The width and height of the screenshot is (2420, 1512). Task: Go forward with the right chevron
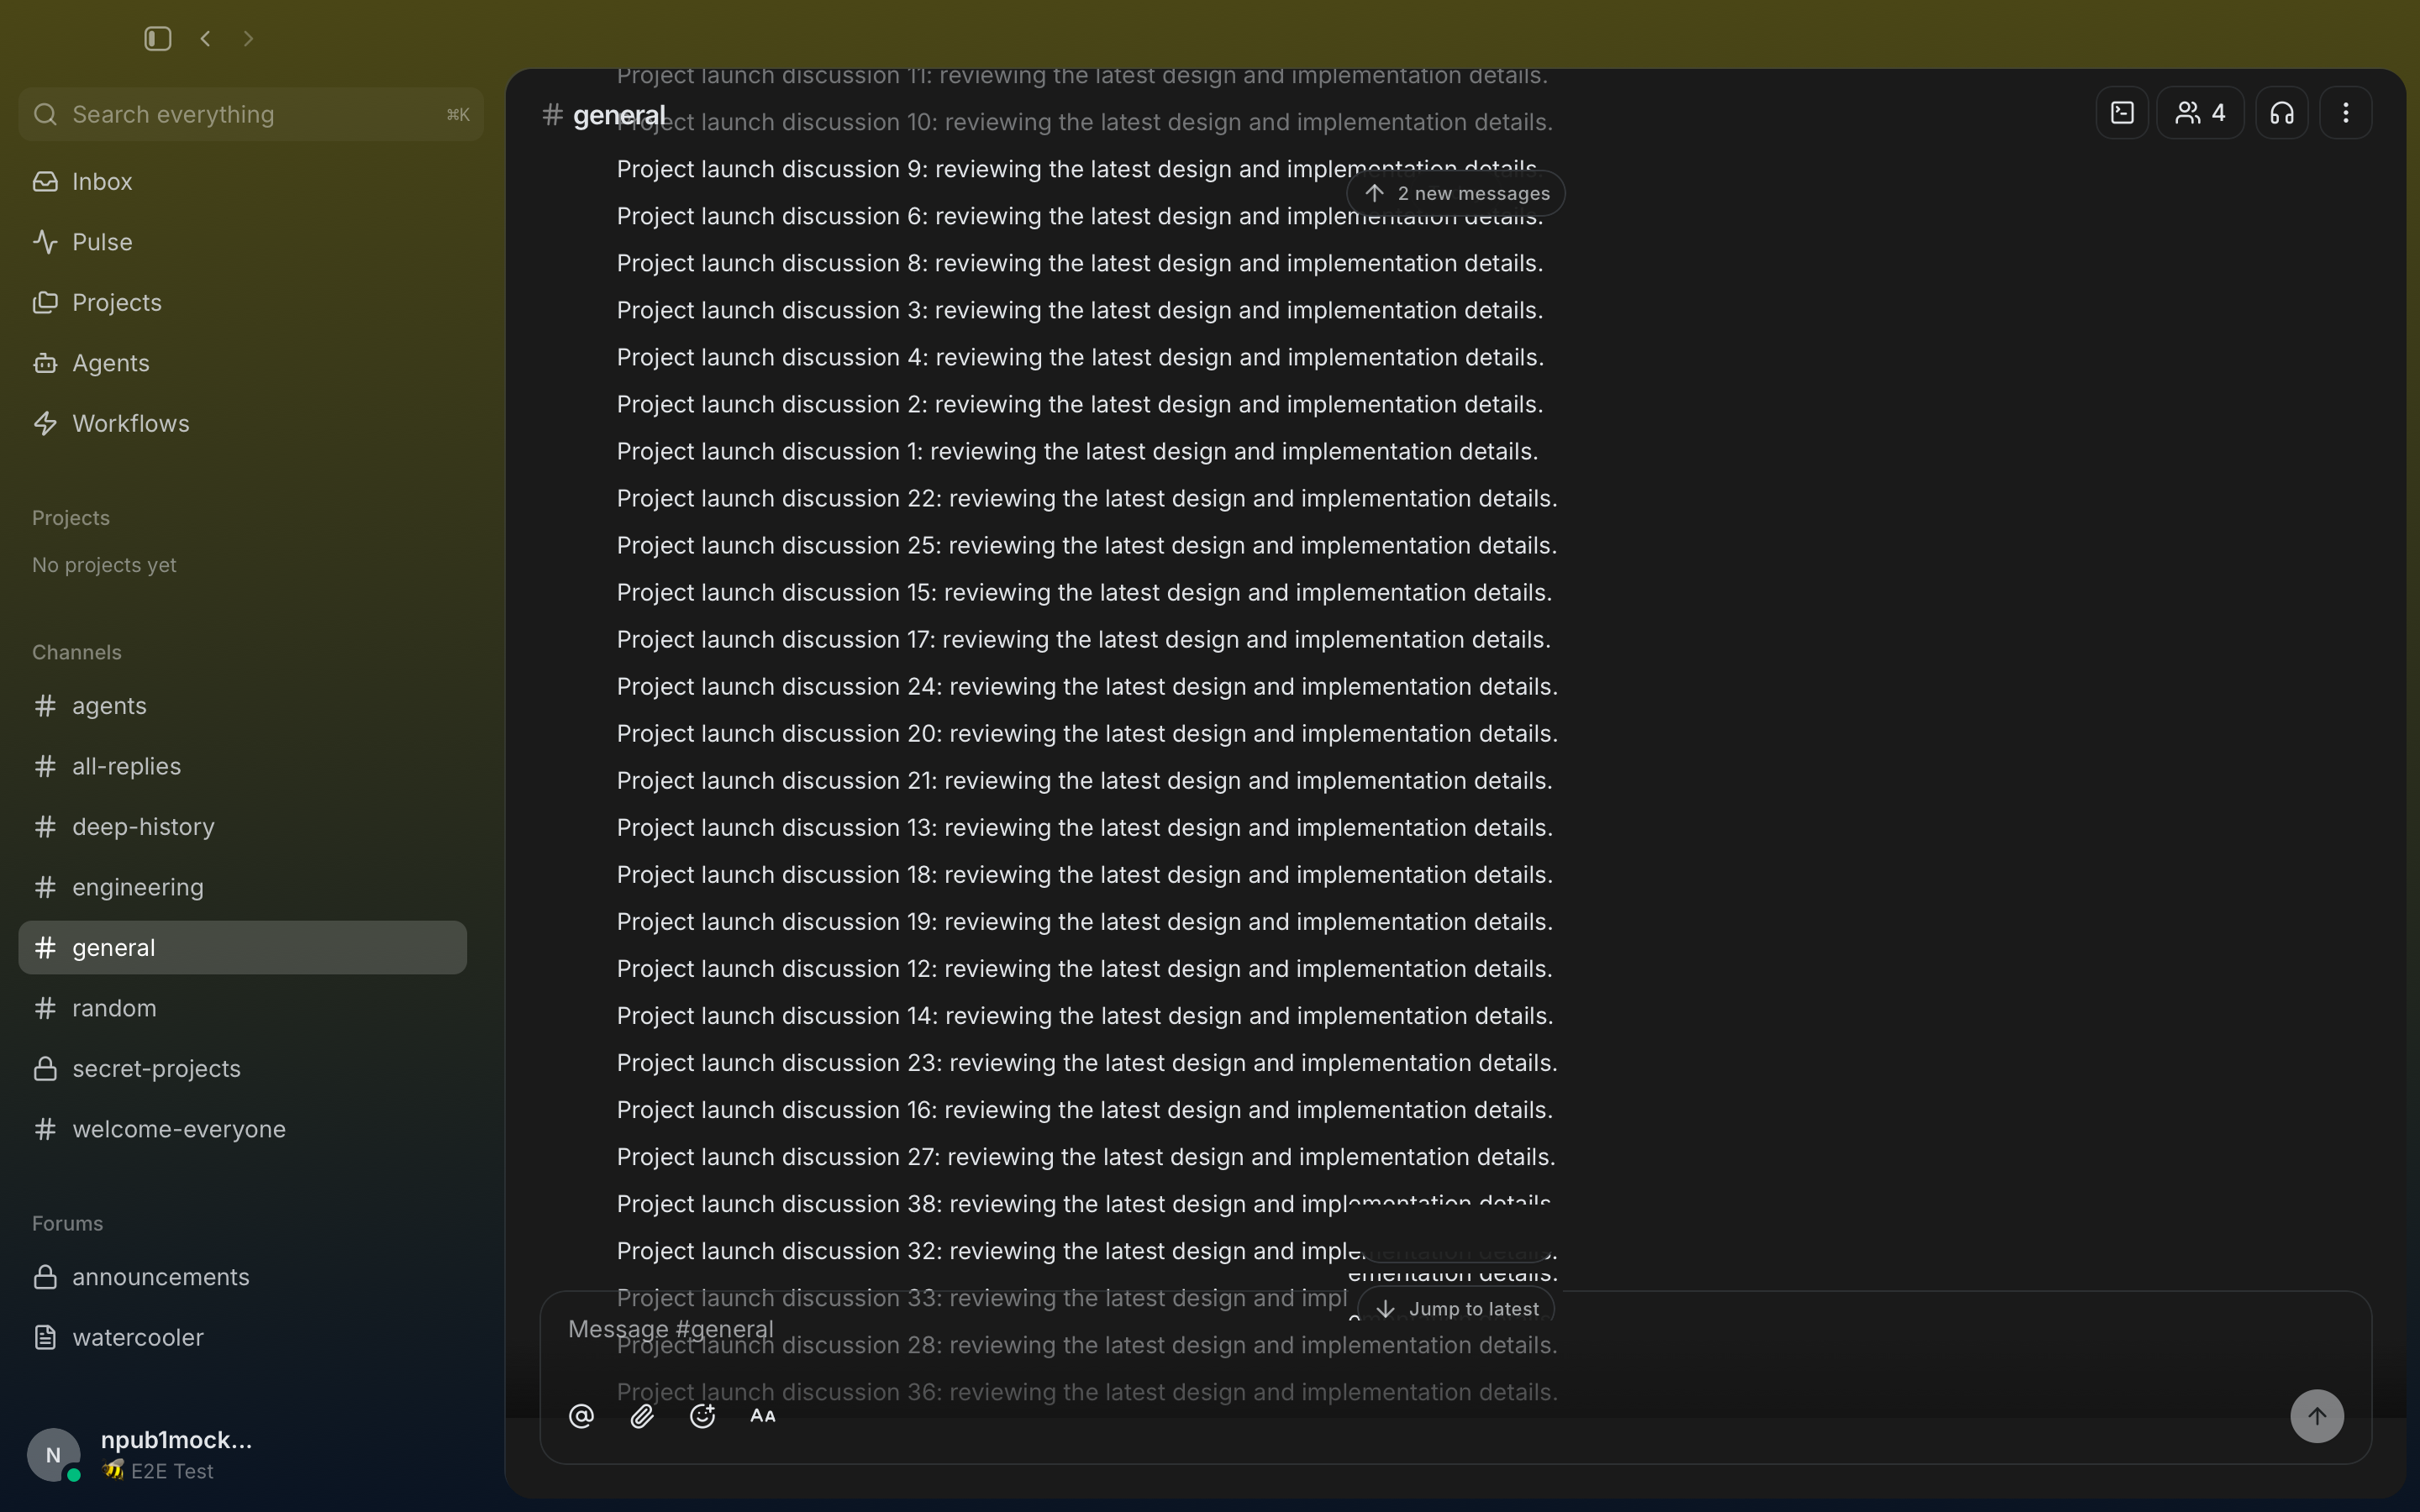(248, 38)
